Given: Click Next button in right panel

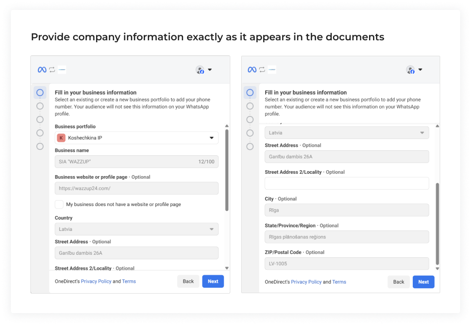Looking at the screenshot, I should click(424, 282).
